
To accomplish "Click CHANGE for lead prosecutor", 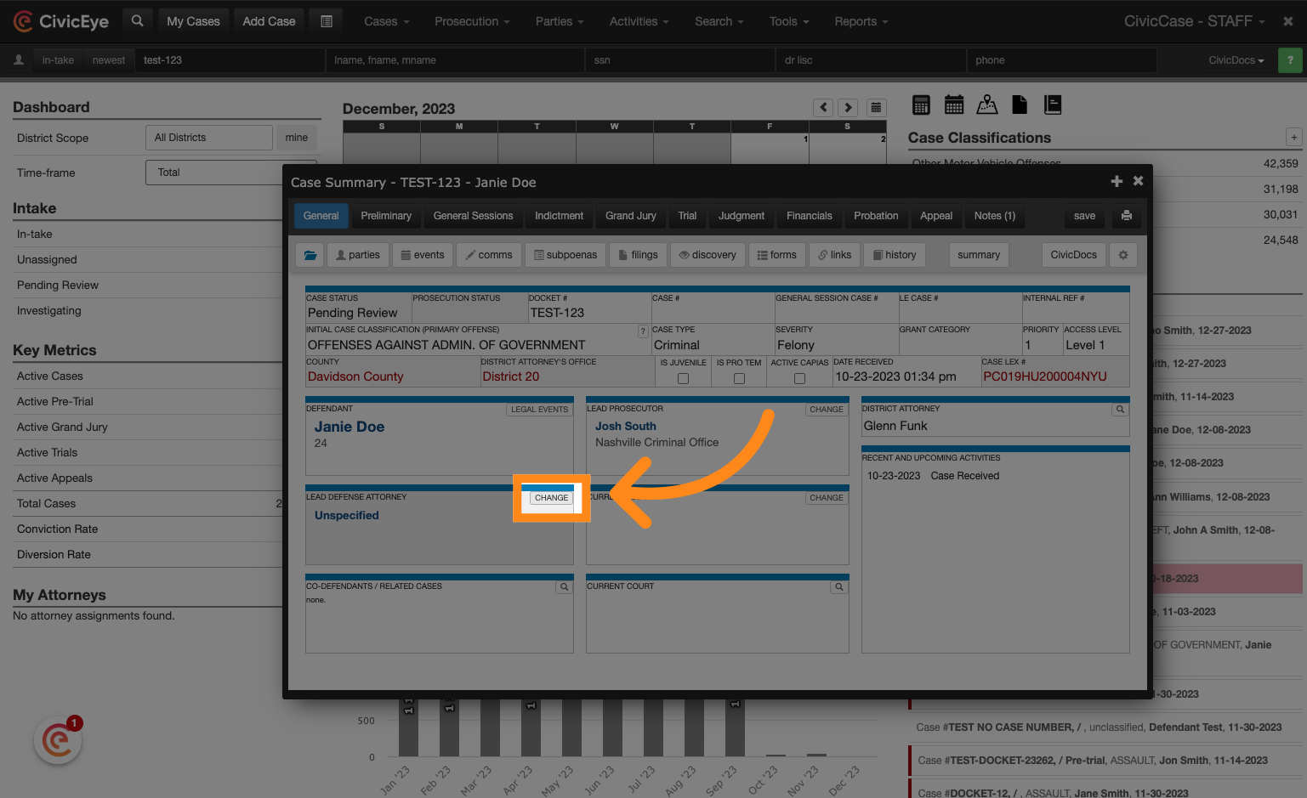I will coord(827,410).
